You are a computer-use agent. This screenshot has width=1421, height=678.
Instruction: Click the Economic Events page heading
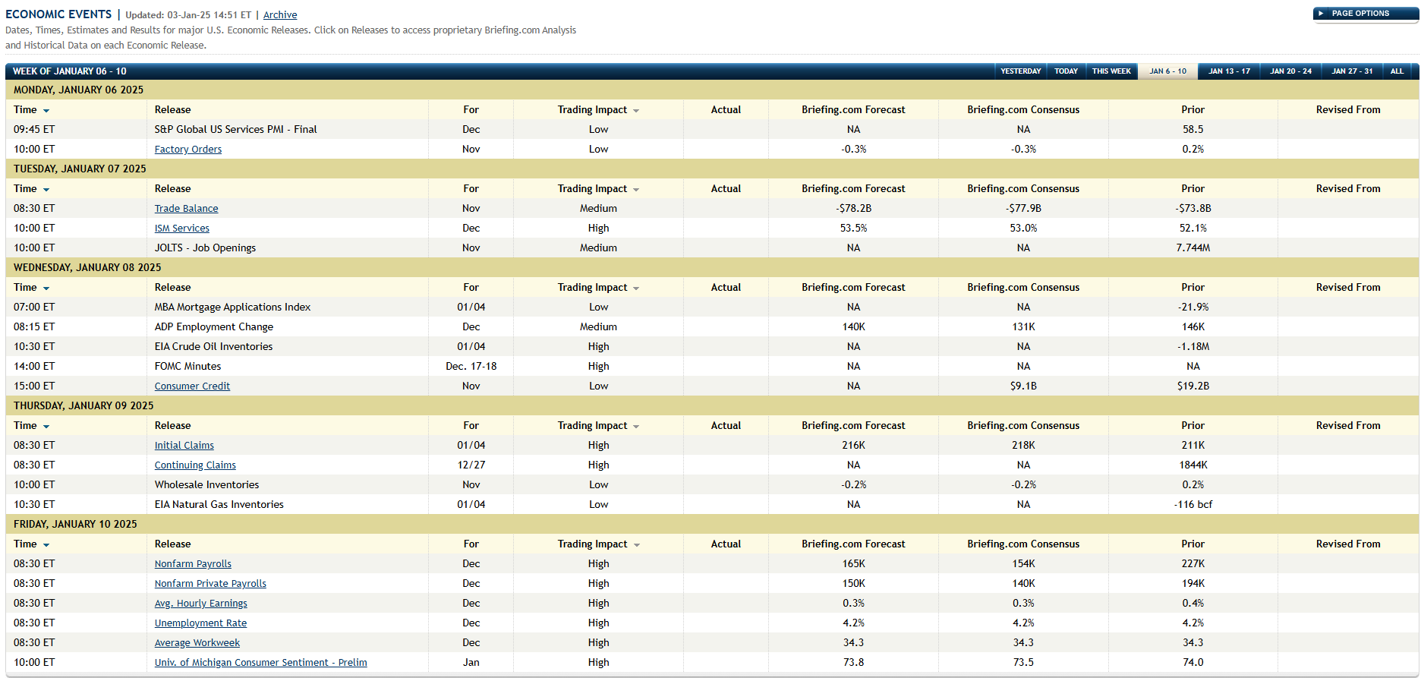point(58,14)
